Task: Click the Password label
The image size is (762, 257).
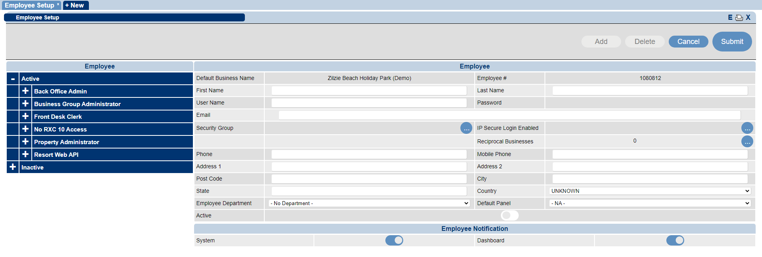Action: click(489, 103)
